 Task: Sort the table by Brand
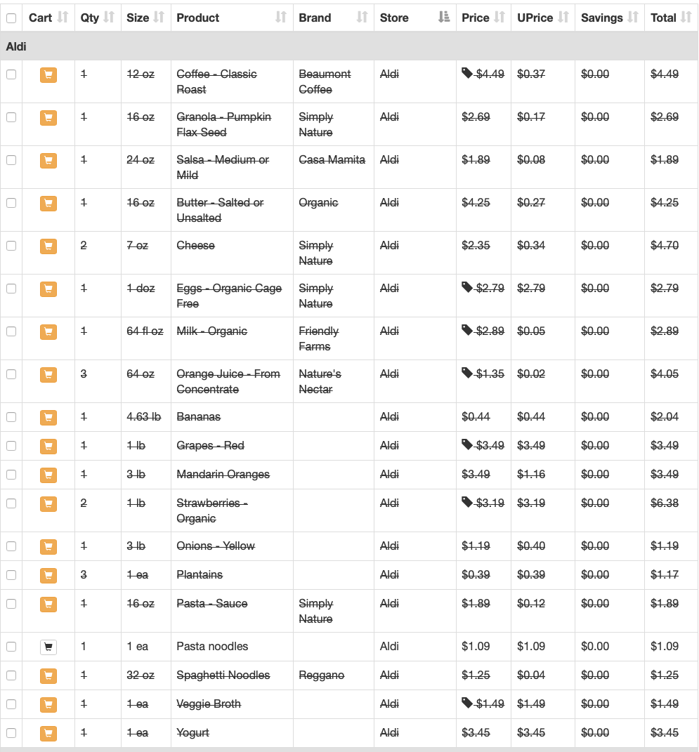point(334,18)
